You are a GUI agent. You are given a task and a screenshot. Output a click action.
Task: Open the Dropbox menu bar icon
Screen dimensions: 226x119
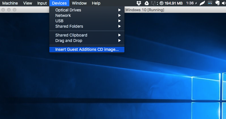point(139,3)
